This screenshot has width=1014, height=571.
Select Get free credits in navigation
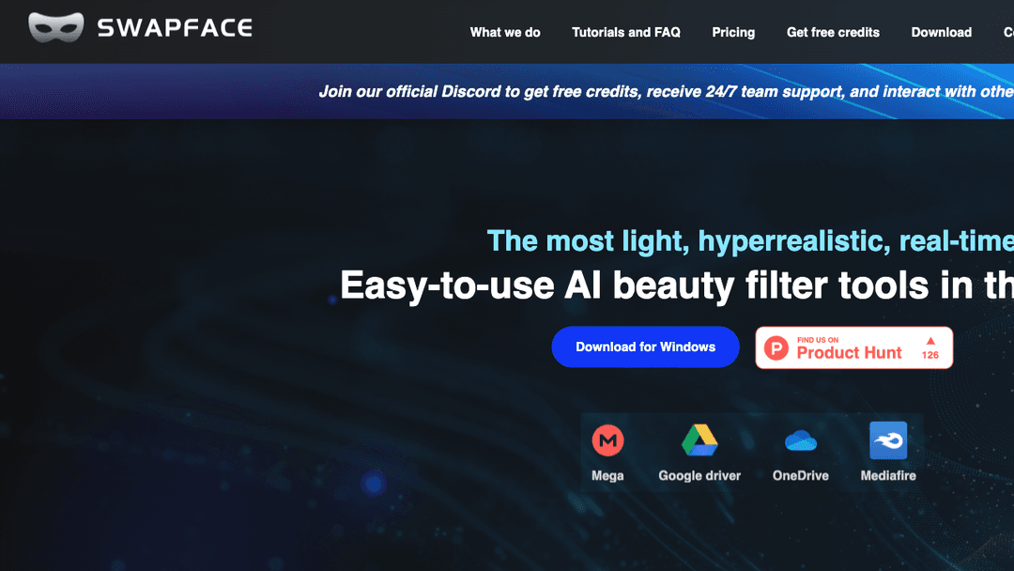(x=833, y=32)
